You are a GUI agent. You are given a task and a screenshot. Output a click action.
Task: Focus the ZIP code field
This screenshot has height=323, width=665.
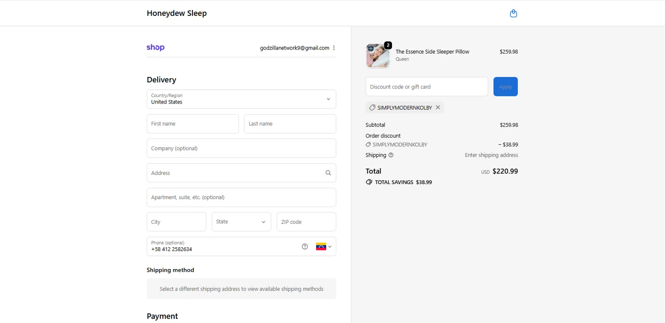[306, 222]
